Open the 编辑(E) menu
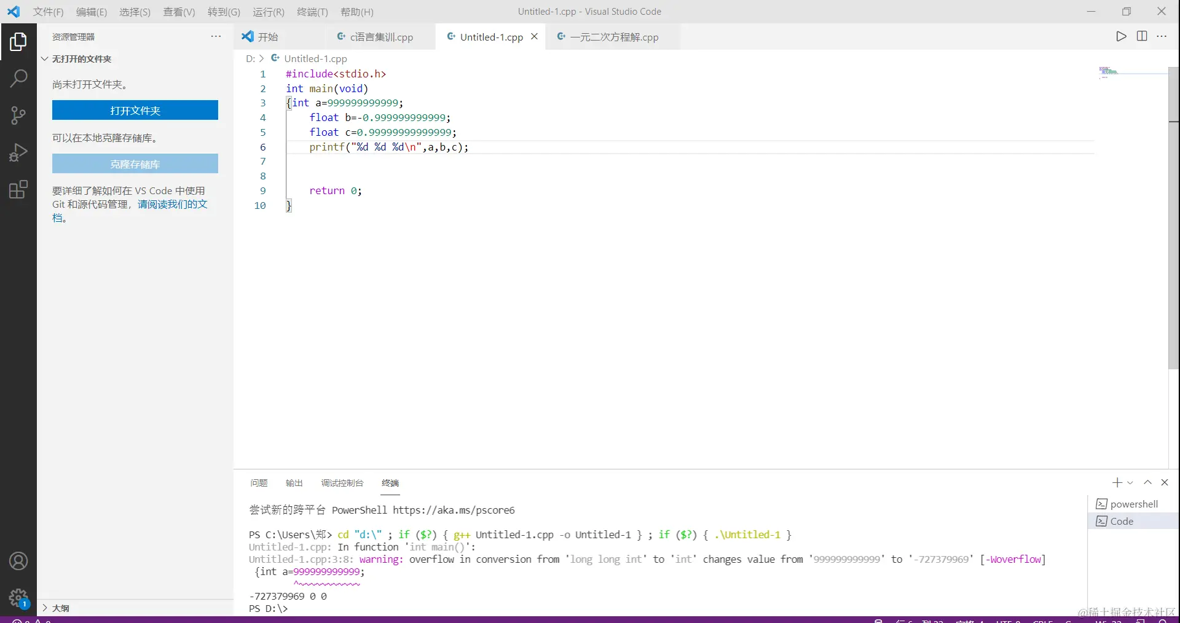This screenshot has width=1180, height=623. 92,12
